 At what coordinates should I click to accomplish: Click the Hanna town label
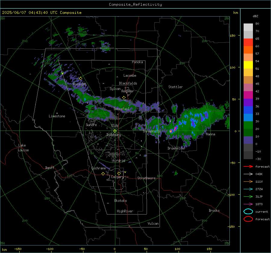[x=210, y=134]
